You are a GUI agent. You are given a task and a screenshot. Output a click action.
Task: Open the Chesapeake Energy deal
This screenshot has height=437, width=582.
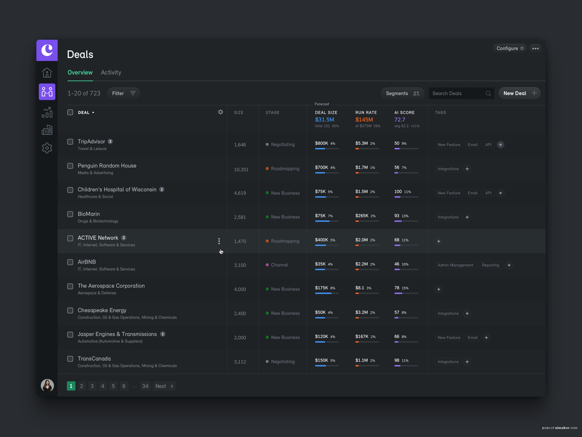point(102,310)
